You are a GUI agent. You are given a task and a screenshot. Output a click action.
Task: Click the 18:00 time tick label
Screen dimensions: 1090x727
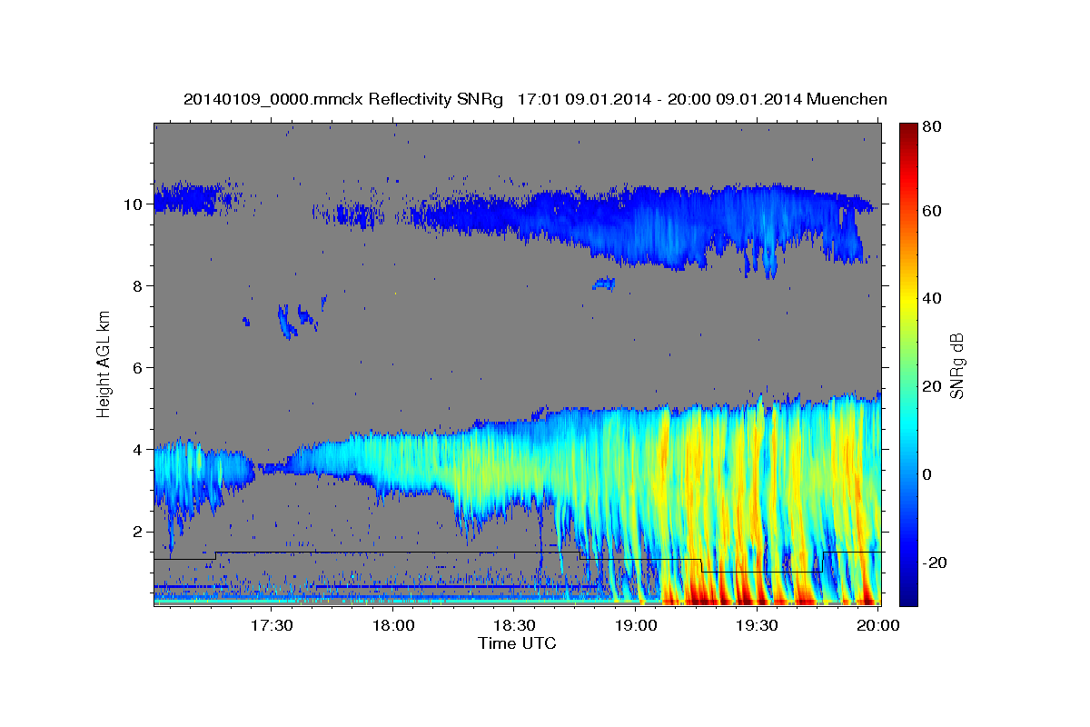pyautogui.click(x=393, y=625)
